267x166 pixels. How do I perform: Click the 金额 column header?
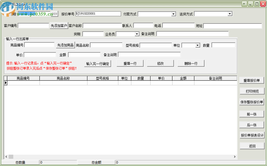(x=183, y=78)
